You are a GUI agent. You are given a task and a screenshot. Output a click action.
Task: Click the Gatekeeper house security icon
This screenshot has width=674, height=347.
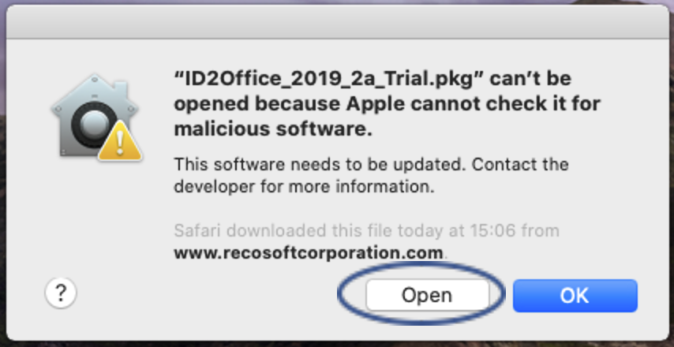[x=95, y=118]
